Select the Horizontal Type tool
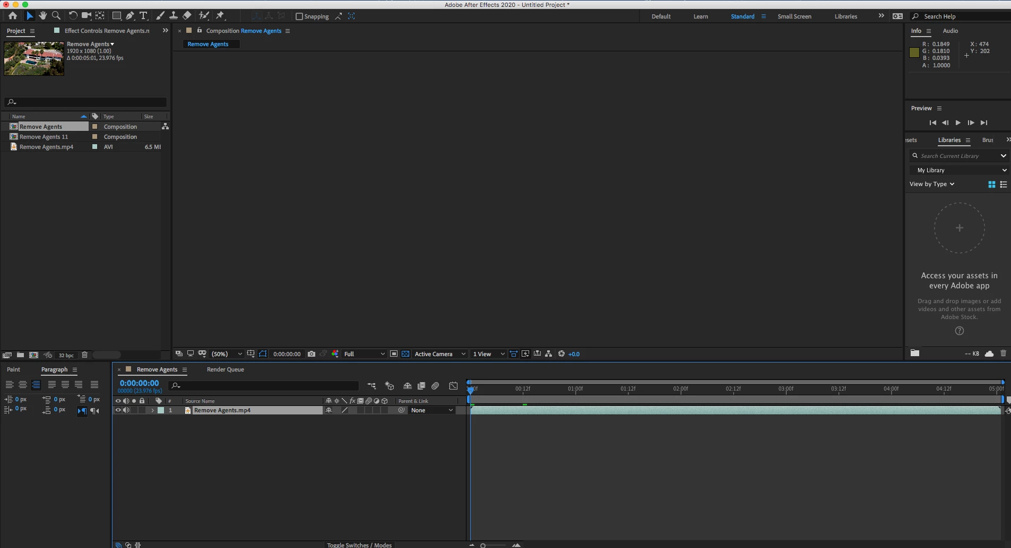This screenshot has width=1011, height=548. tap(143, 16)
